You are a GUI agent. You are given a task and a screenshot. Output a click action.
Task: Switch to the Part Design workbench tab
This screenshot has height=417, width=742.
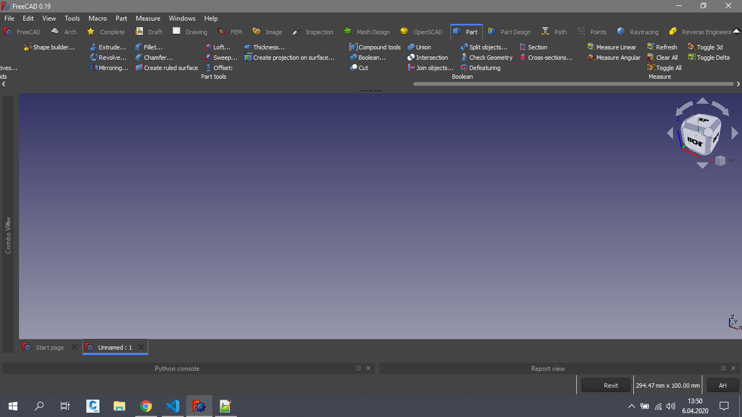pyautogui.click(x=509, y=32)
